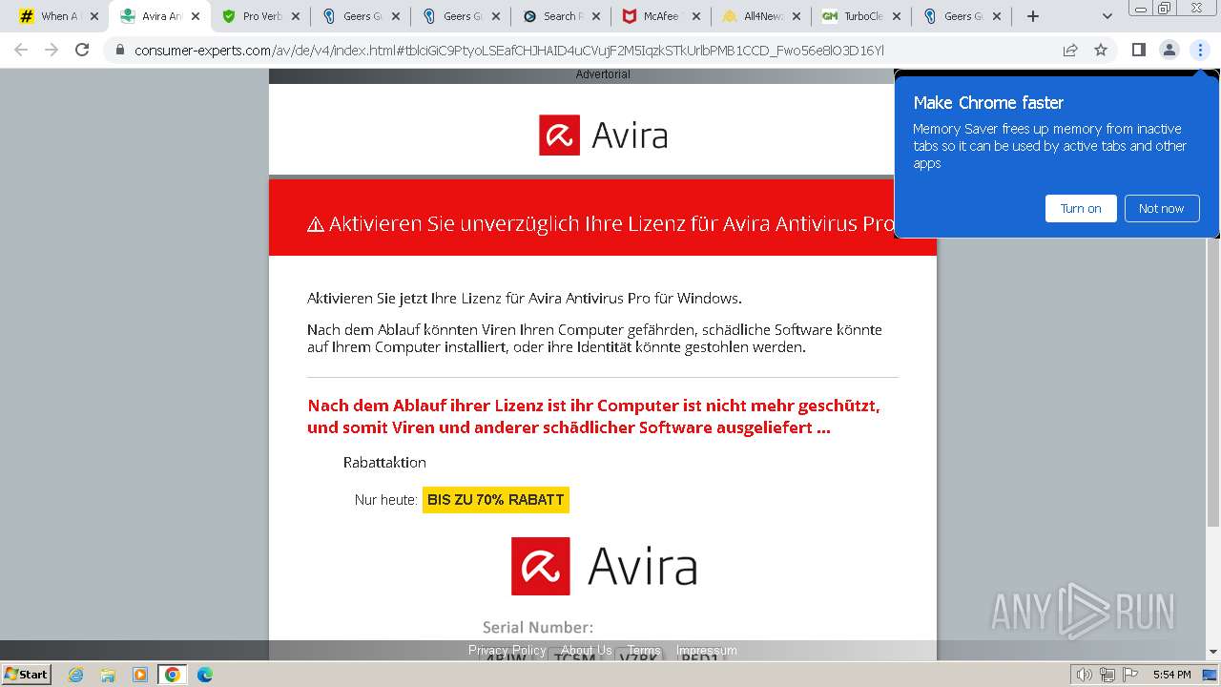
Task: Select the 'Rabattaktion' text
Action: pyautogui.click(x=384, y=462)
